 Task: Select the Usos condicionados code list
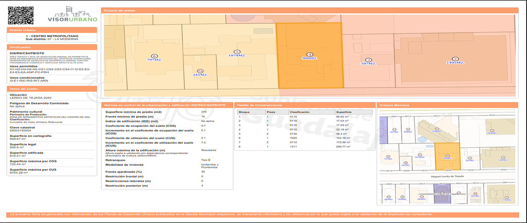pos(29,81)
